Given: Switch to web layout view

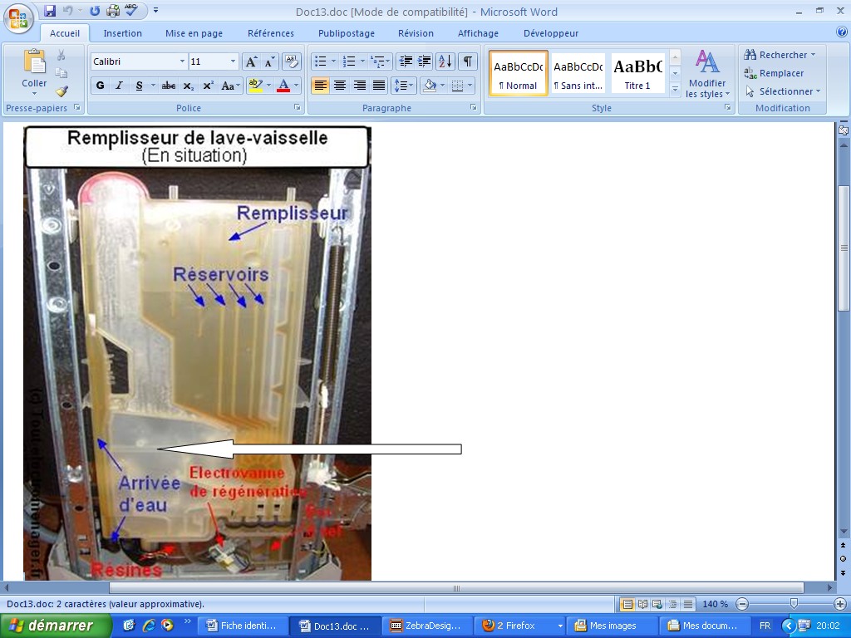Looking at the screenshot, I should point(657,604).
